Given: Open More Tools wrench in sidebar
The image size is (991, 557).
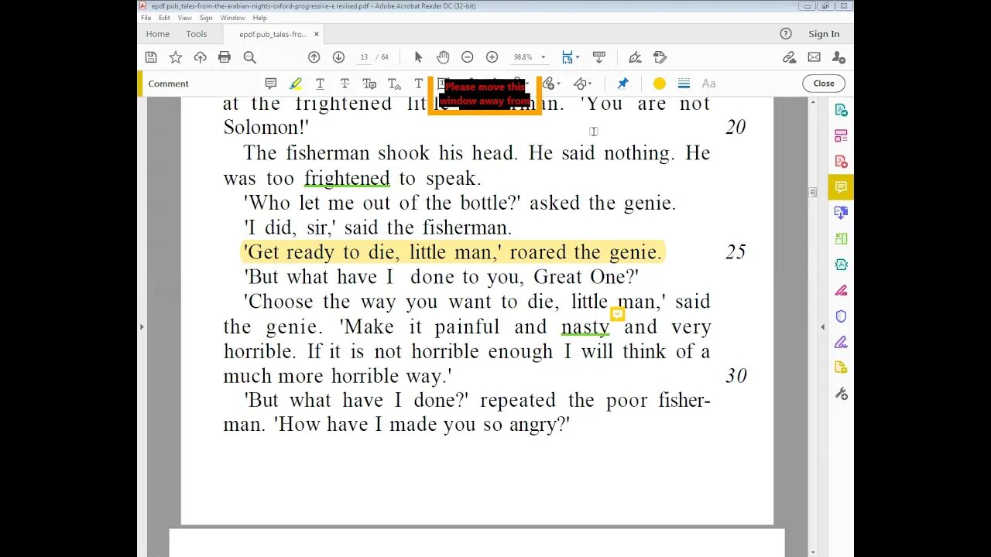Looking at the screenshot, I should (841, 394).
